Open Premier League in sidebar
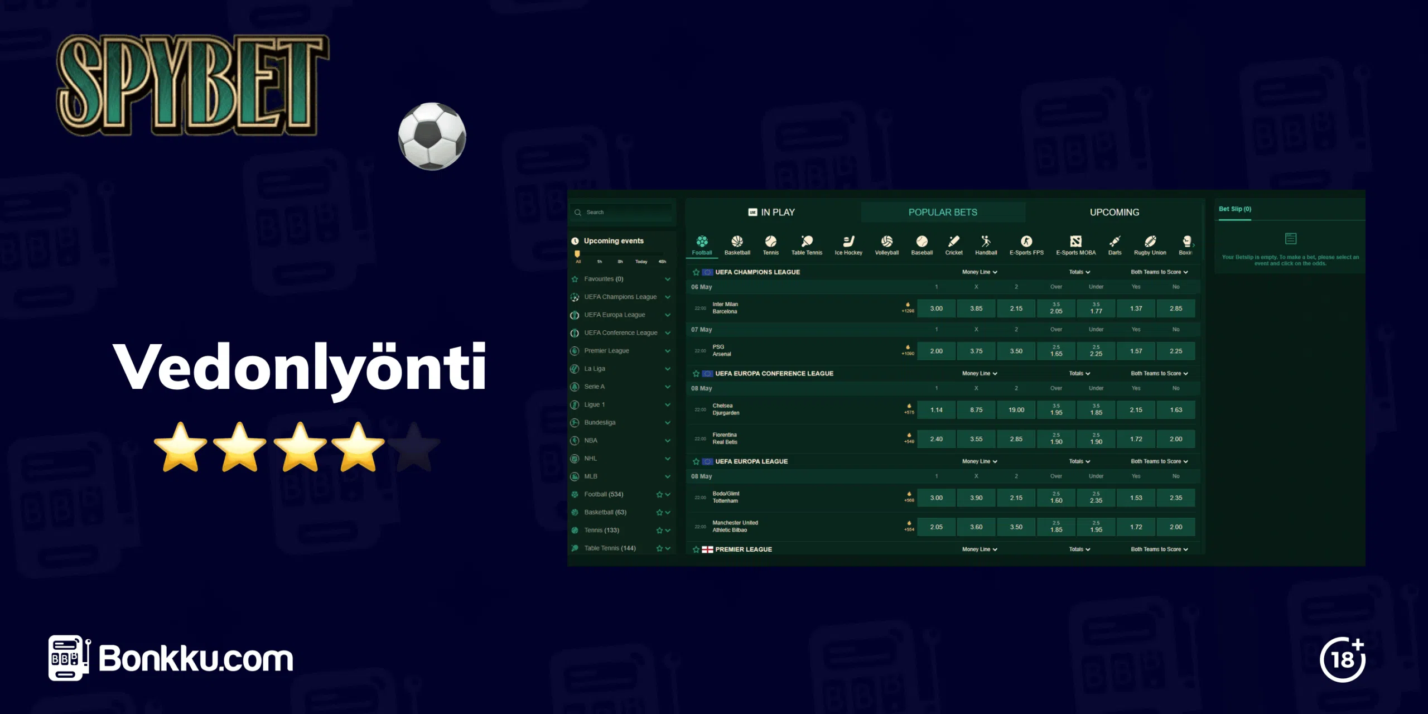The height and width of the screenshot is (714, 1428). 620,351
